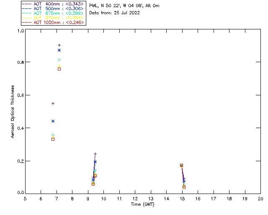
Task: Click the y-axis tick label 0.8
Action: pyautogui.click(x=21, y=62)
